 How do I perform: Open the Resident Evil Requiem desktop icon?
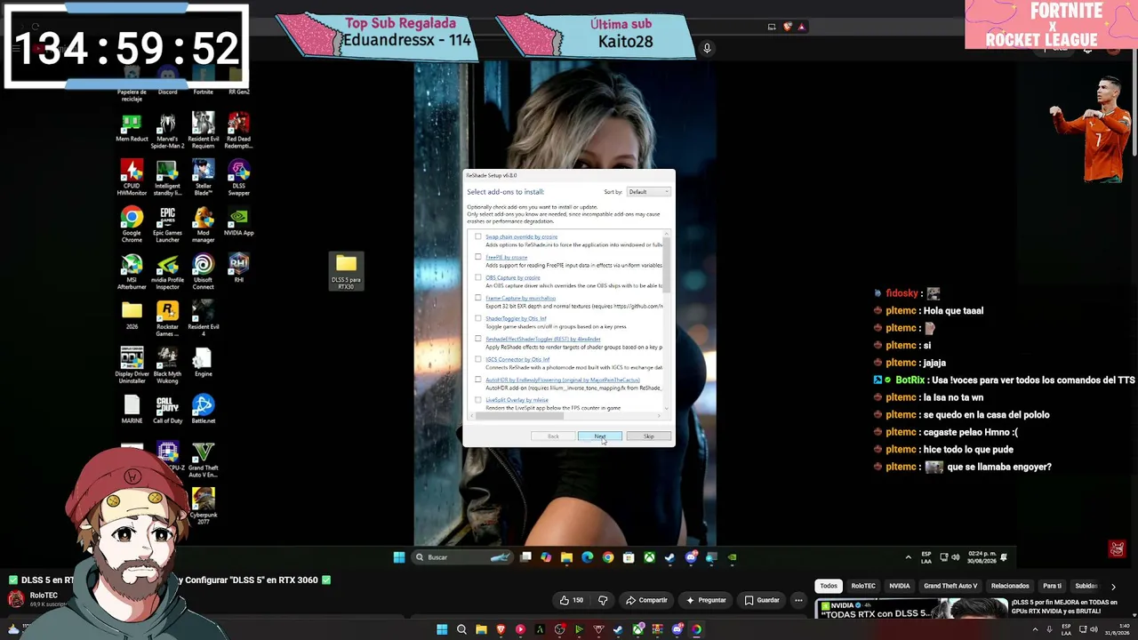click(x=203, y=130)
